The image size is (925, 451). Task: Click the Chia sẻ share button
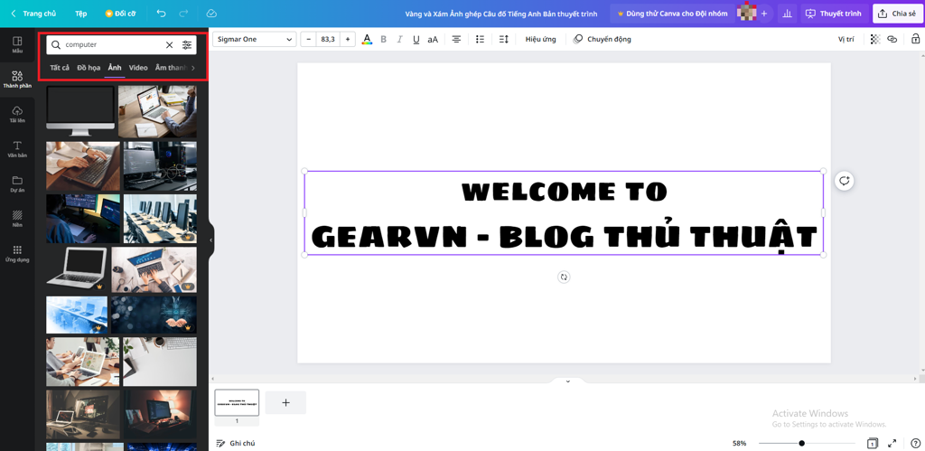coord(897,14)
